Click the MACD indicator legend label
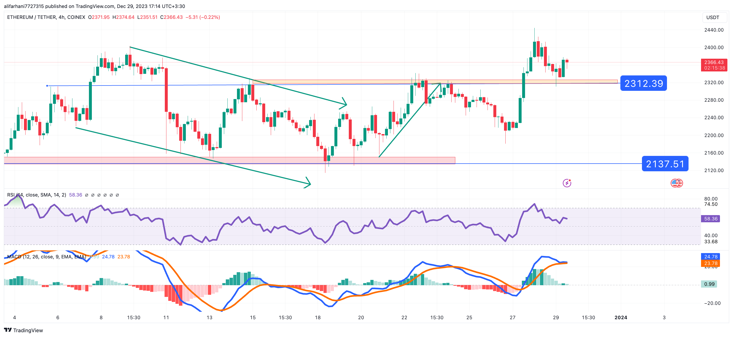The height and width of the screenshot is (337, 733). coord(46,257)
